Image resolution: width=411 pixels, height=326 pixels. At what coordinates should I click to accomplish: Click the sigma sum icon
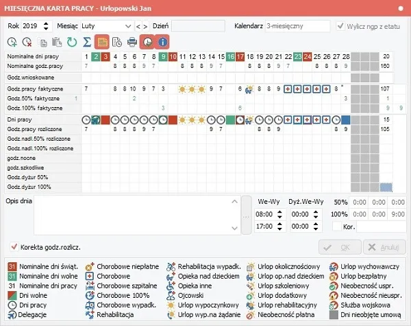(87, 43)
